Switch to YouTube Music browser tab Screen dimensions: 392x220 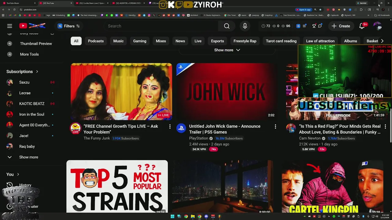[18, 3]
